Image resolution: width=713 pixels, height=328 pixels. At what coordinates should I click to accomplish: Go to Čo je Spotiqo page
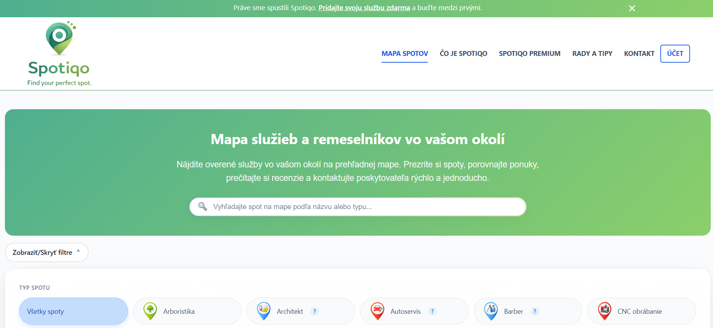[464, 54]
